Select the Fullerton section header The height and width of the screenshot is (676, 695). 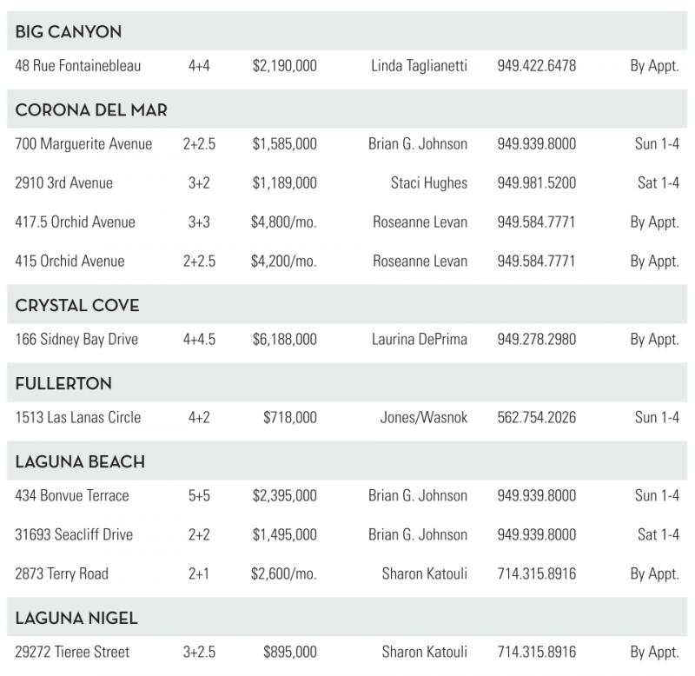63,384
